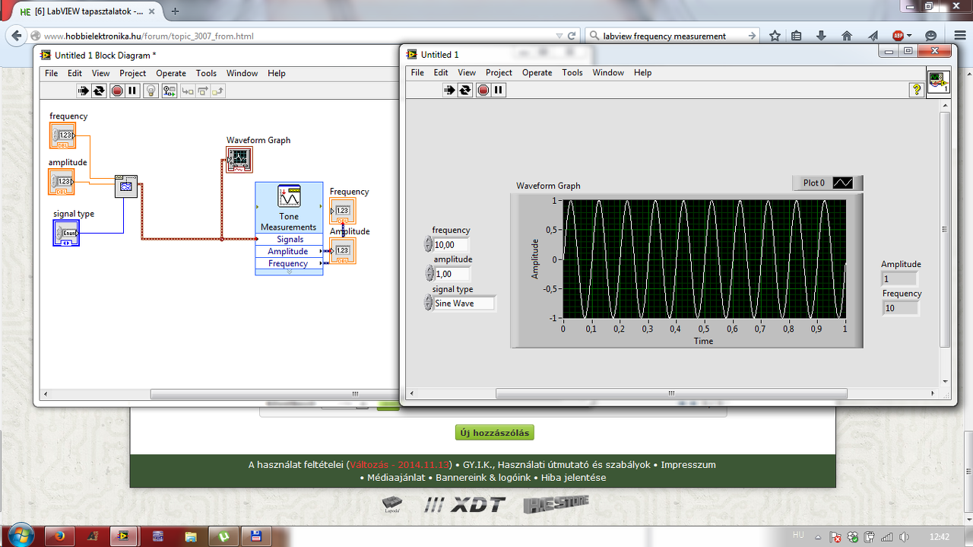
Task: Open View menu in front panel window
Action: 467,72
